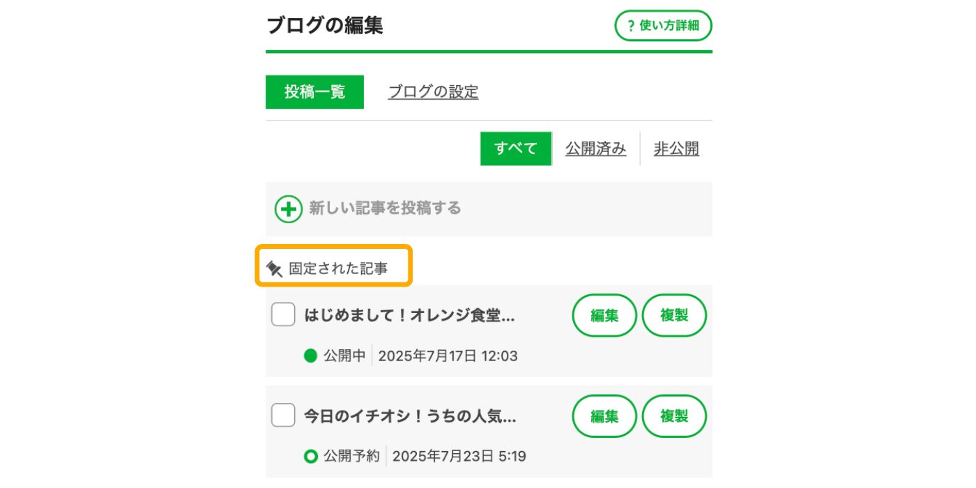The height and width of the screenshot is (488, 976).
Task: Edit the 今日のイチオシ post via 編集
Action: (604, 416)
